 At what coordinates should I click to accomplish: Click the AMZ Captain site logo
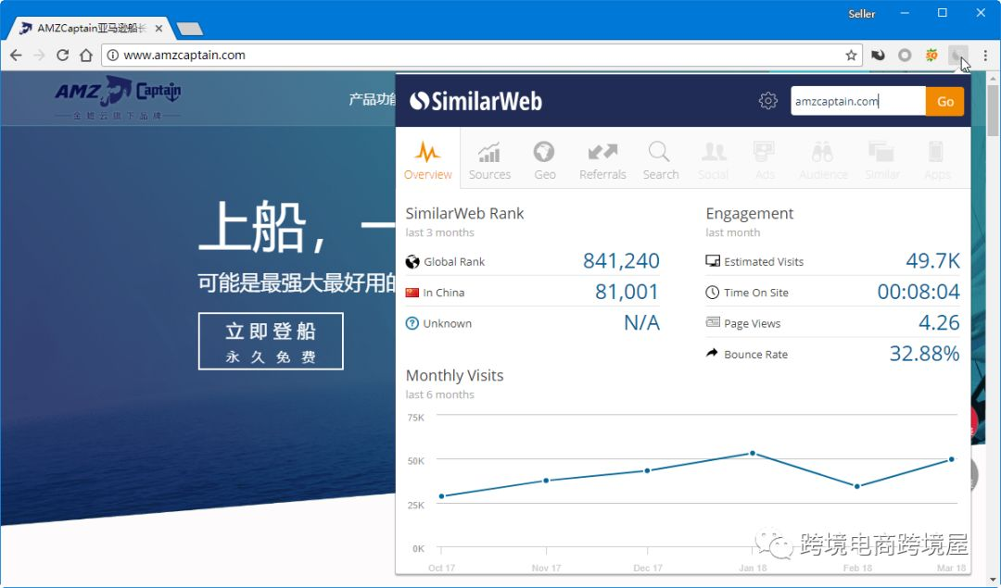point(118,97)
